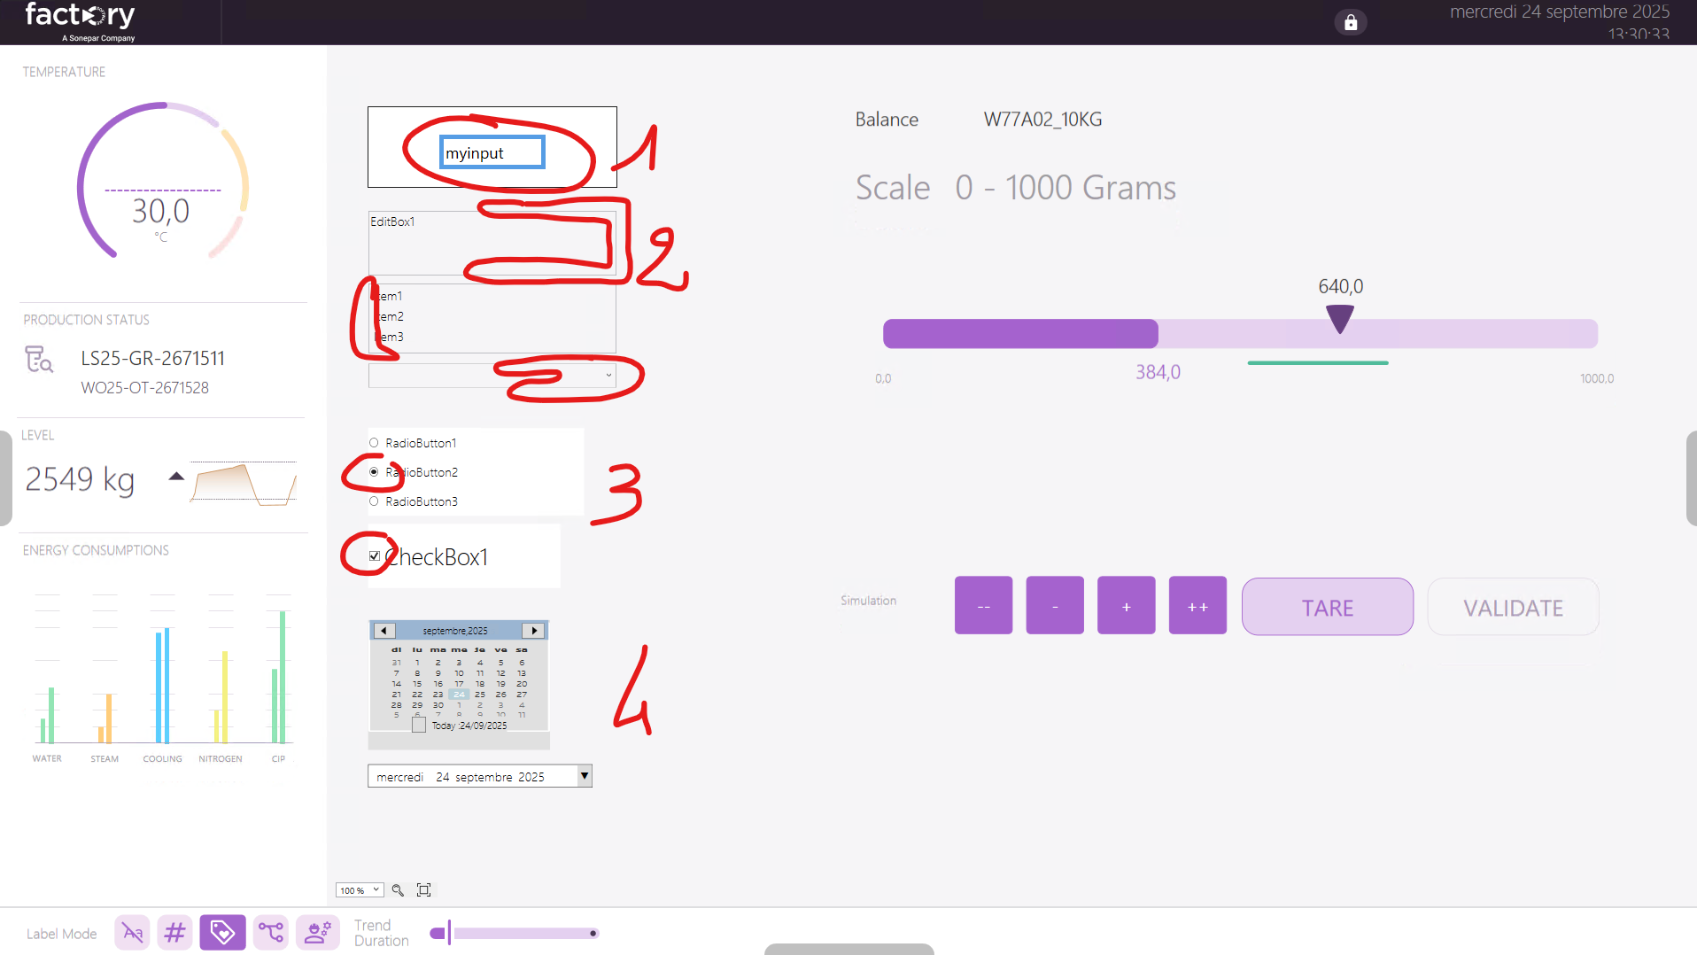
Task: Select the hidden-text label mode icon
Action: tap(132, 933)
